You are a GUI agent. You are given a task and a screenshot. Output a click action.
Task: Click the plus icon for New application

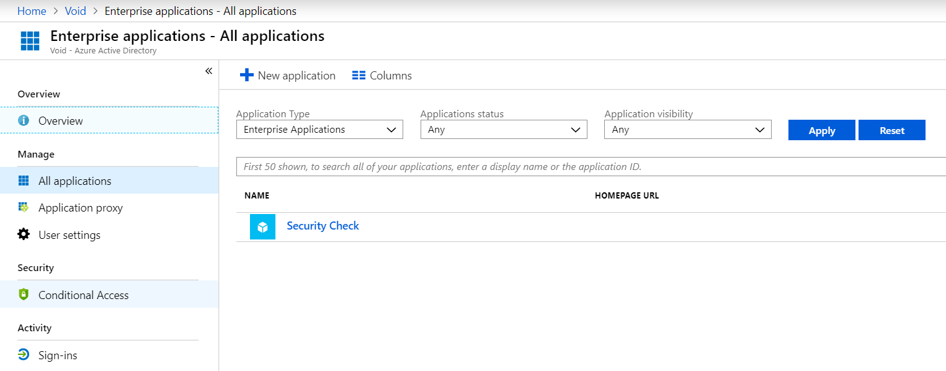[246, 75]
